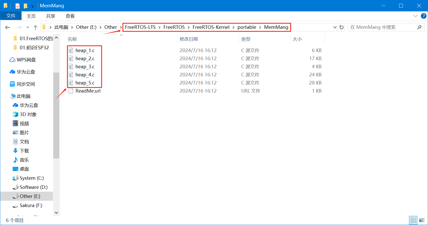
Task: Sort files by the 大小 column header
Action: coord(297,39)
